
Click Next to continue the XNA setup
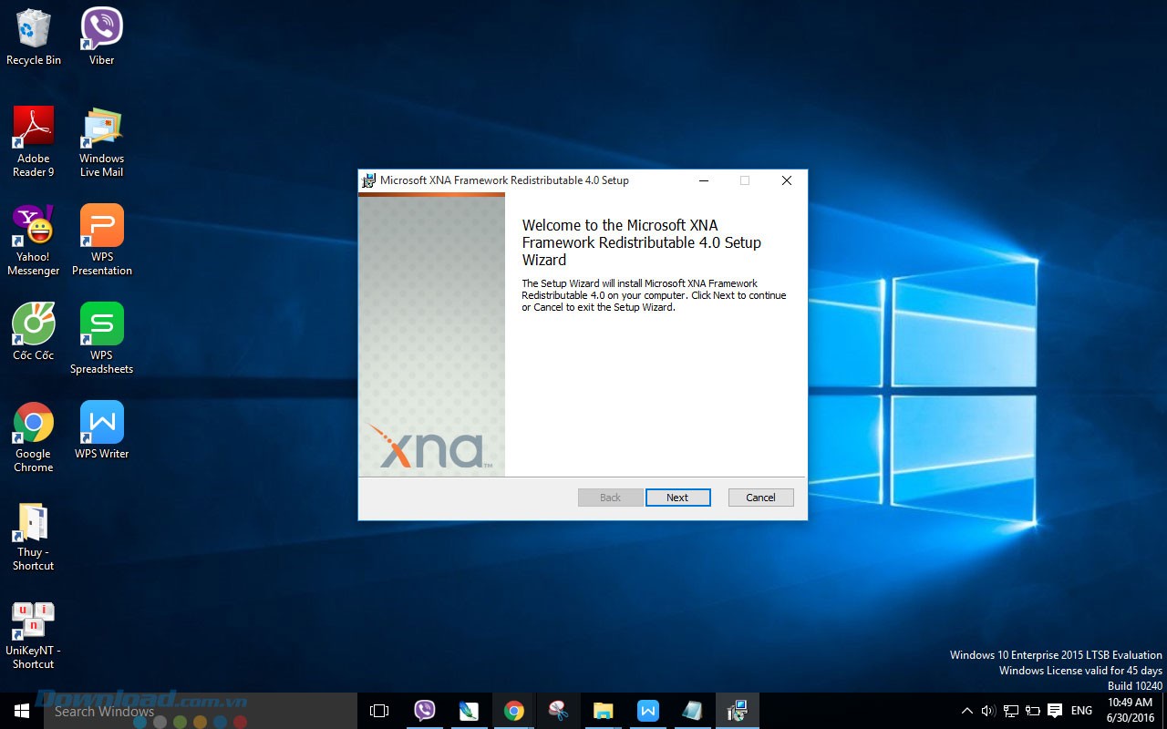677,498
